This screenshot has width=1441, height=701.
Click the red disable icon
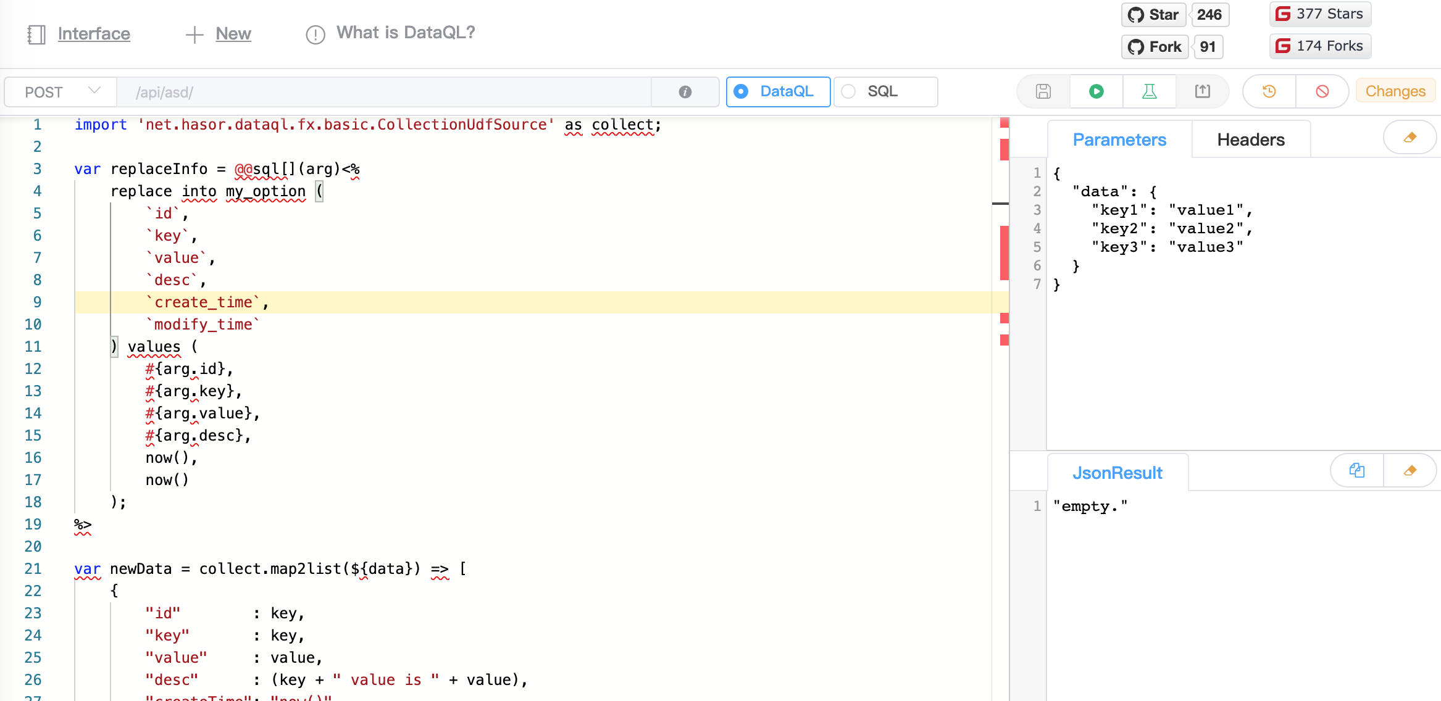click(x=1322, y=91)
